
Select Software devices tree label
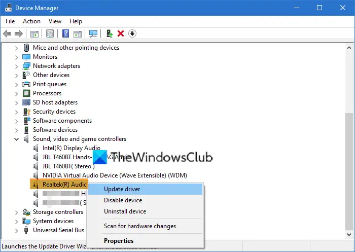55,130
